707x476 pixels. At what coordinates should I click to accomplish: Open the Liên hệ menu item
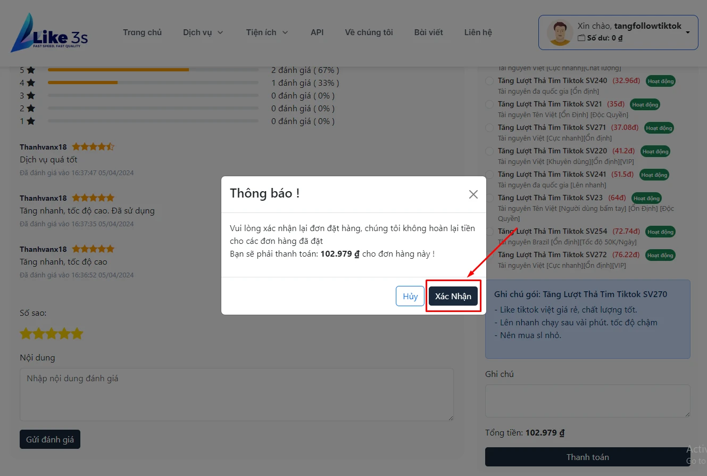click(x=478, y=32)
